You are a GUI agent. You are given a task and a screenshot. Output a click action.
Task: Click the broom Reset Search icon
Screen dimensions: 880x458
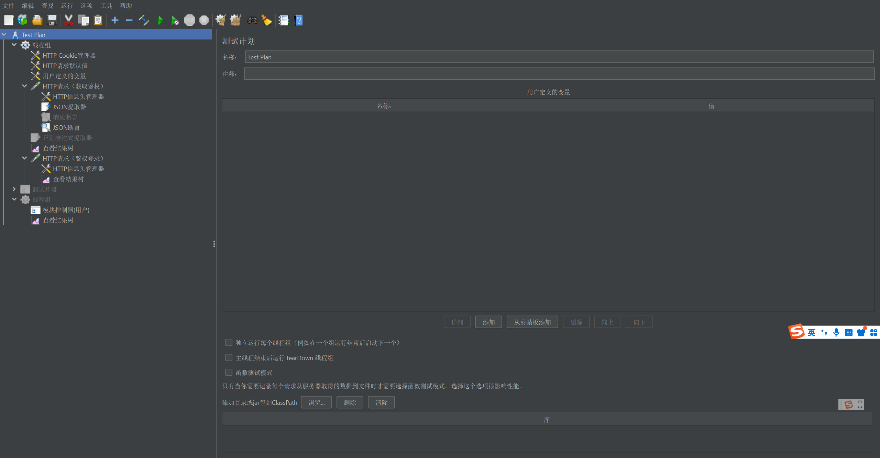pyautogui.click(x=267, y=21)
